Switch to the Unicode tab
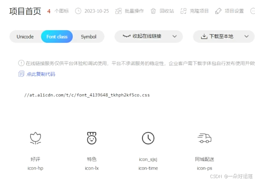Screen dimensions: 255x181 coord(25,37)
